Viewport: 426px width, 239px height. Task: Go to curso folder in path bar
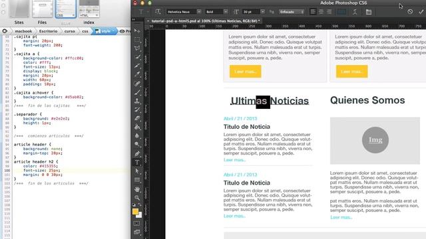(69, 31)
